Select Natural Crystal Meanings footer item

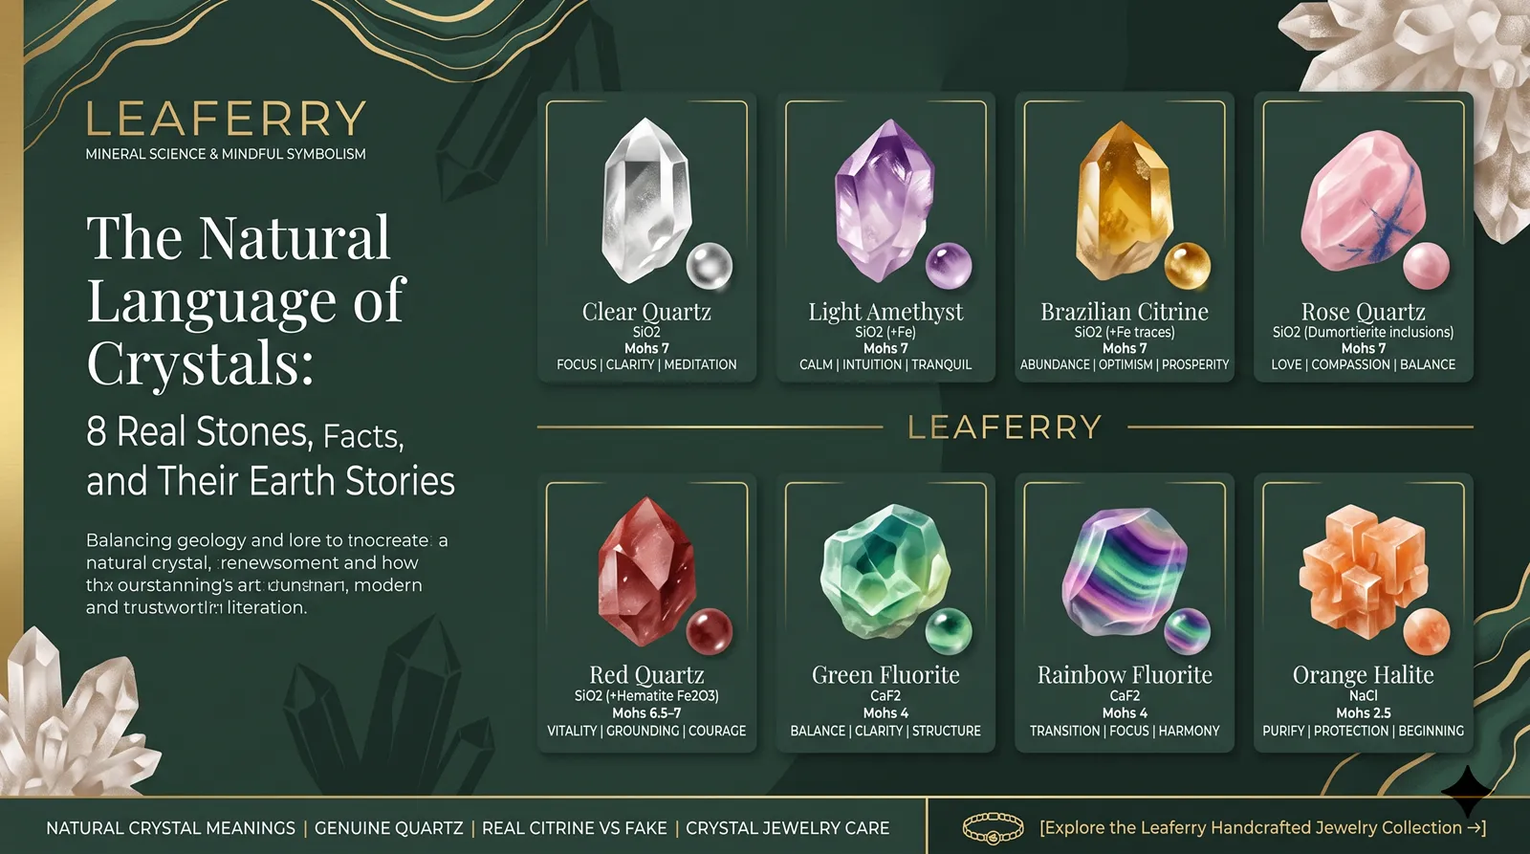pos(171,828)
